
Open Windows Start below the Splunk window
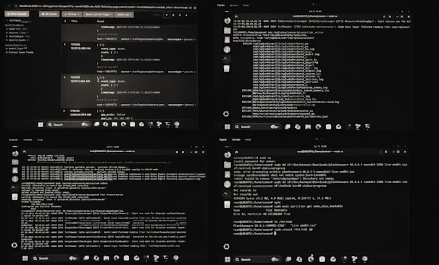(x=41, y=124)
